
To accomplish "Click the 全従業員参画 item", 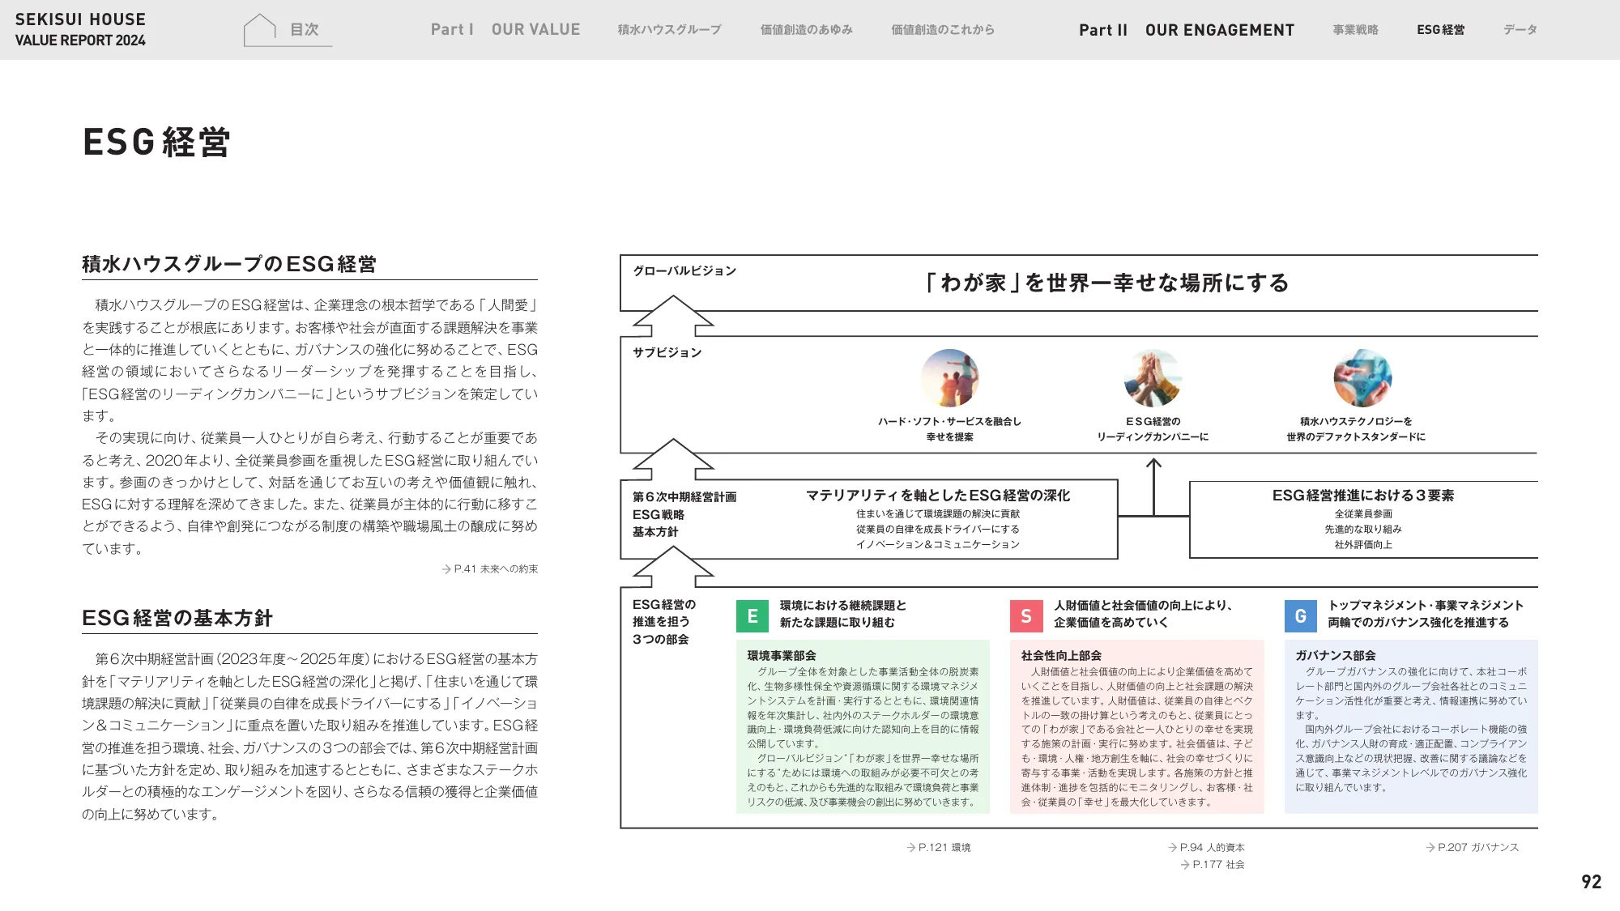I will (1363, 514).
